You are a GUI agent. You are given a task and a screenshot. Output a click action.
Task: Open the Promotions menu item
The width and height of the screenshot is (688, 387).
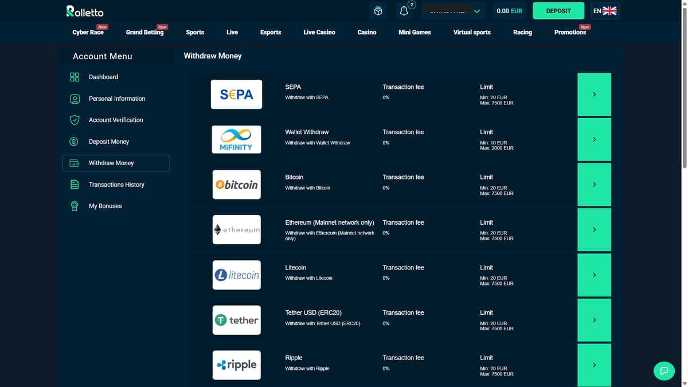coord(570,32)
